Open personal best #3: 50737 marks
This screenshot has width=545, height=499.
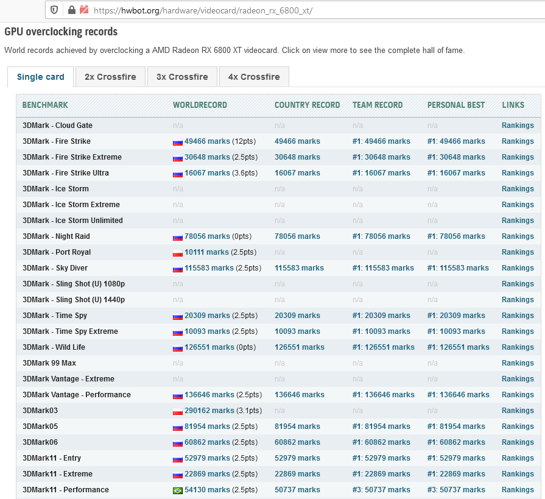456,490
